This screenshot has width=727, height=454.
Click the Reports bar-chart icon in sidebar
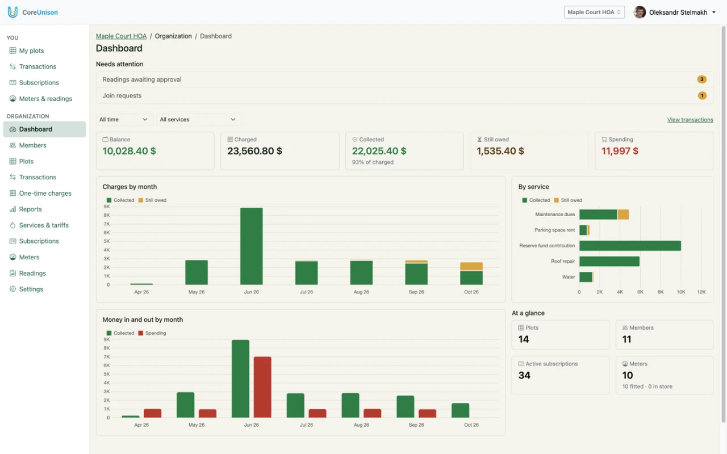coord(13,209)
